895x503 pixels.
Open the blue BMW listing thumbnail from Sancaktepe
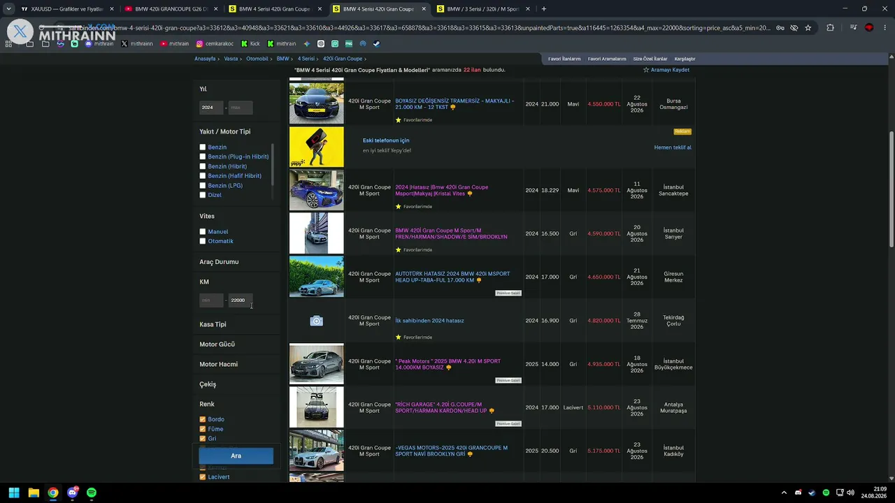coord(317,190)
